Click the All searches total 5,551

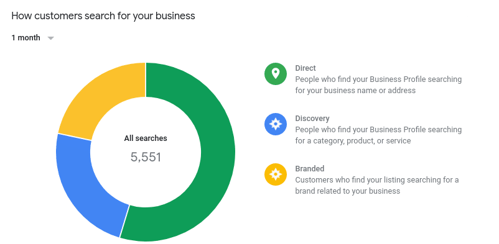146,157
